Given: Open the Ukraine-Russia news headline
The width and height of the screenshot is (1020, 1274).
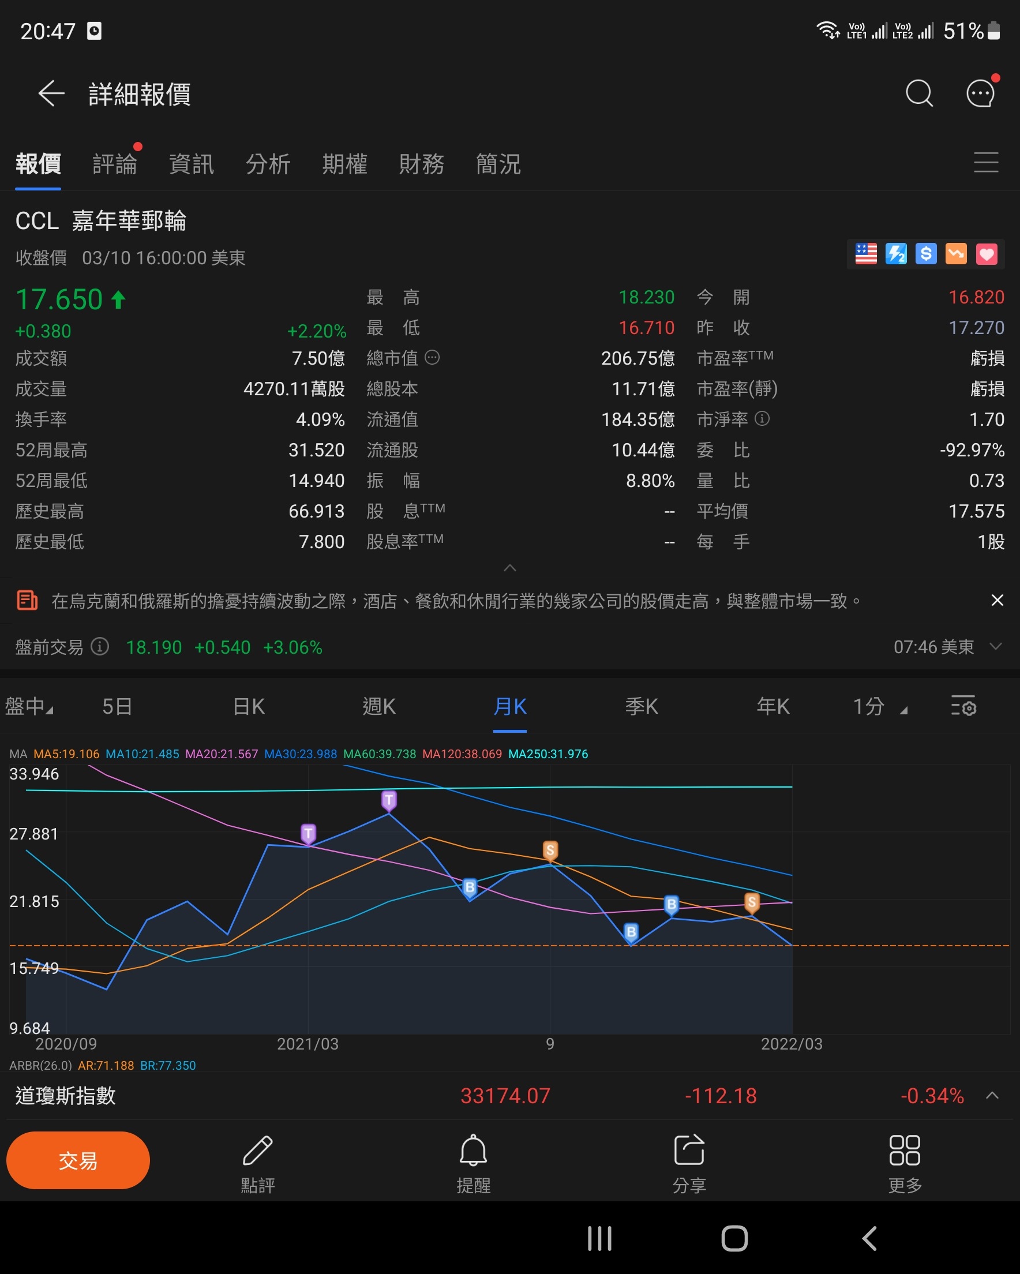Looking at the screenshot, I should [x=456, y=601].
